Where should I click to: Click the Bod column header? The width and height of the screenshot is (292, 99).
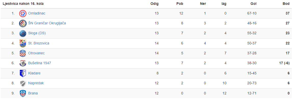coord(286,4)
